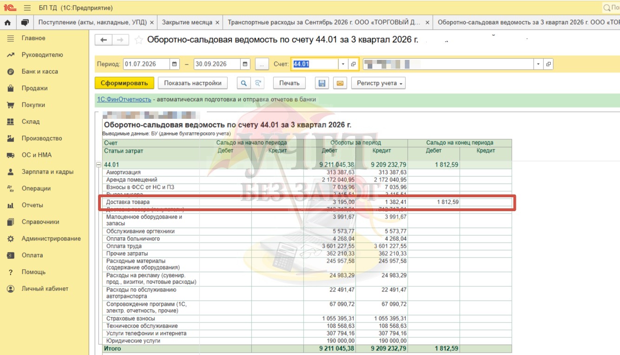620x355 pixels.
Task: Save the report with the diskette icon
Action: point(322,83)
